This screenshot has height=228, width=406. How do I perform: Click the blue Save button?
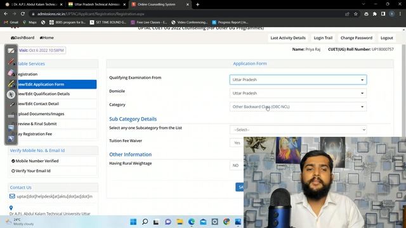(x=240, y=187)
